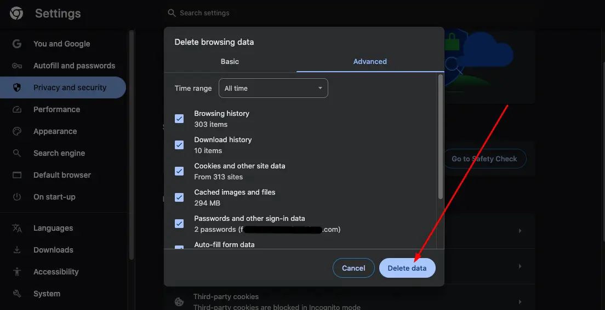Click the 'Time range' label

193,88
